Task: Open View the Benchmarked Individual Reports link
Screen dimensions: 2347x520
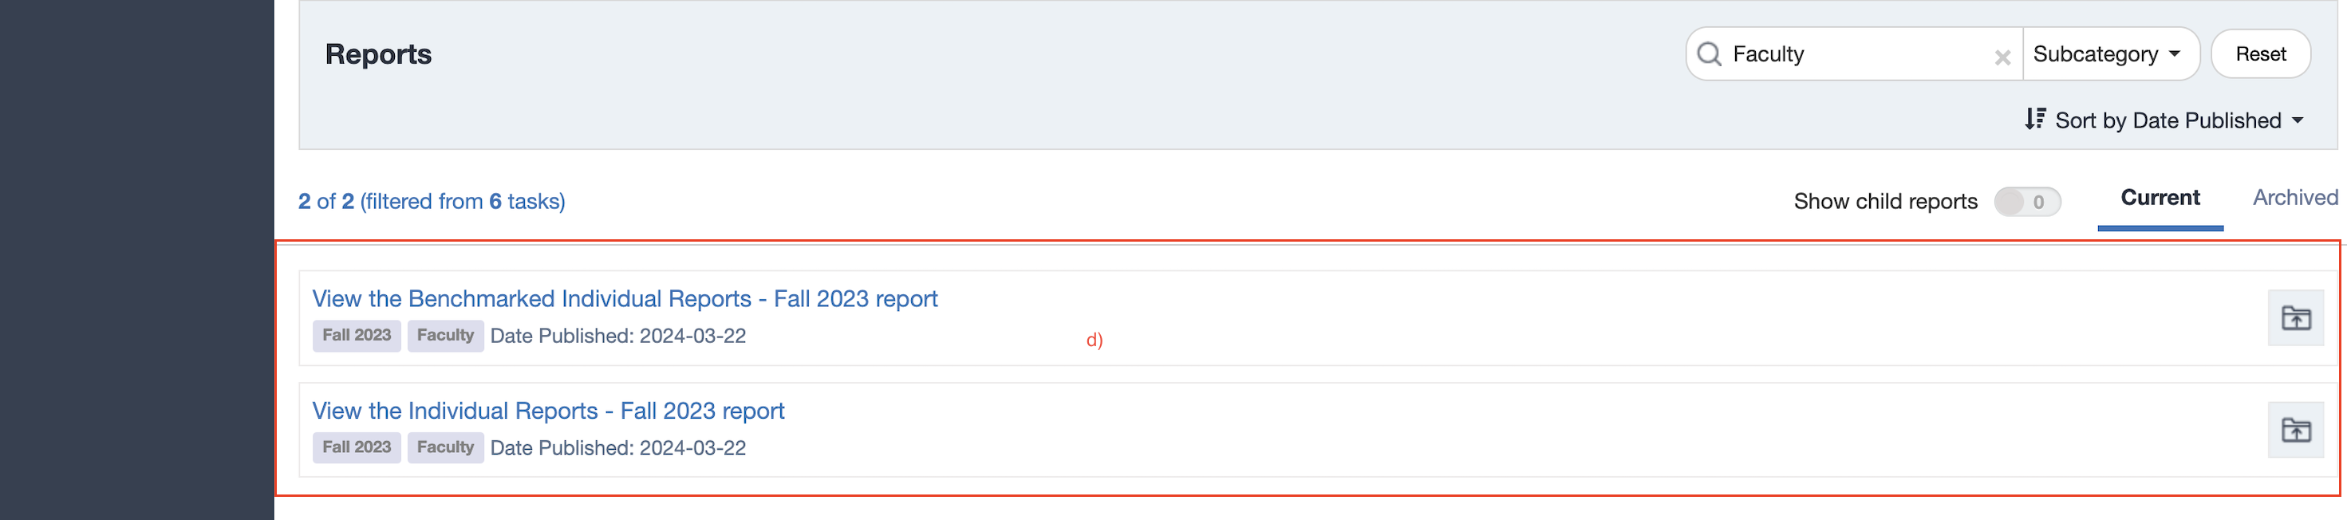Action: [624, 299]
